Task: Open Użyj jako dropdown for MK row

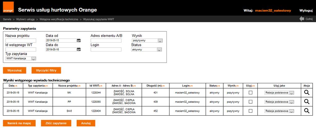Action: pyautogui.click(x=279, y=93)
